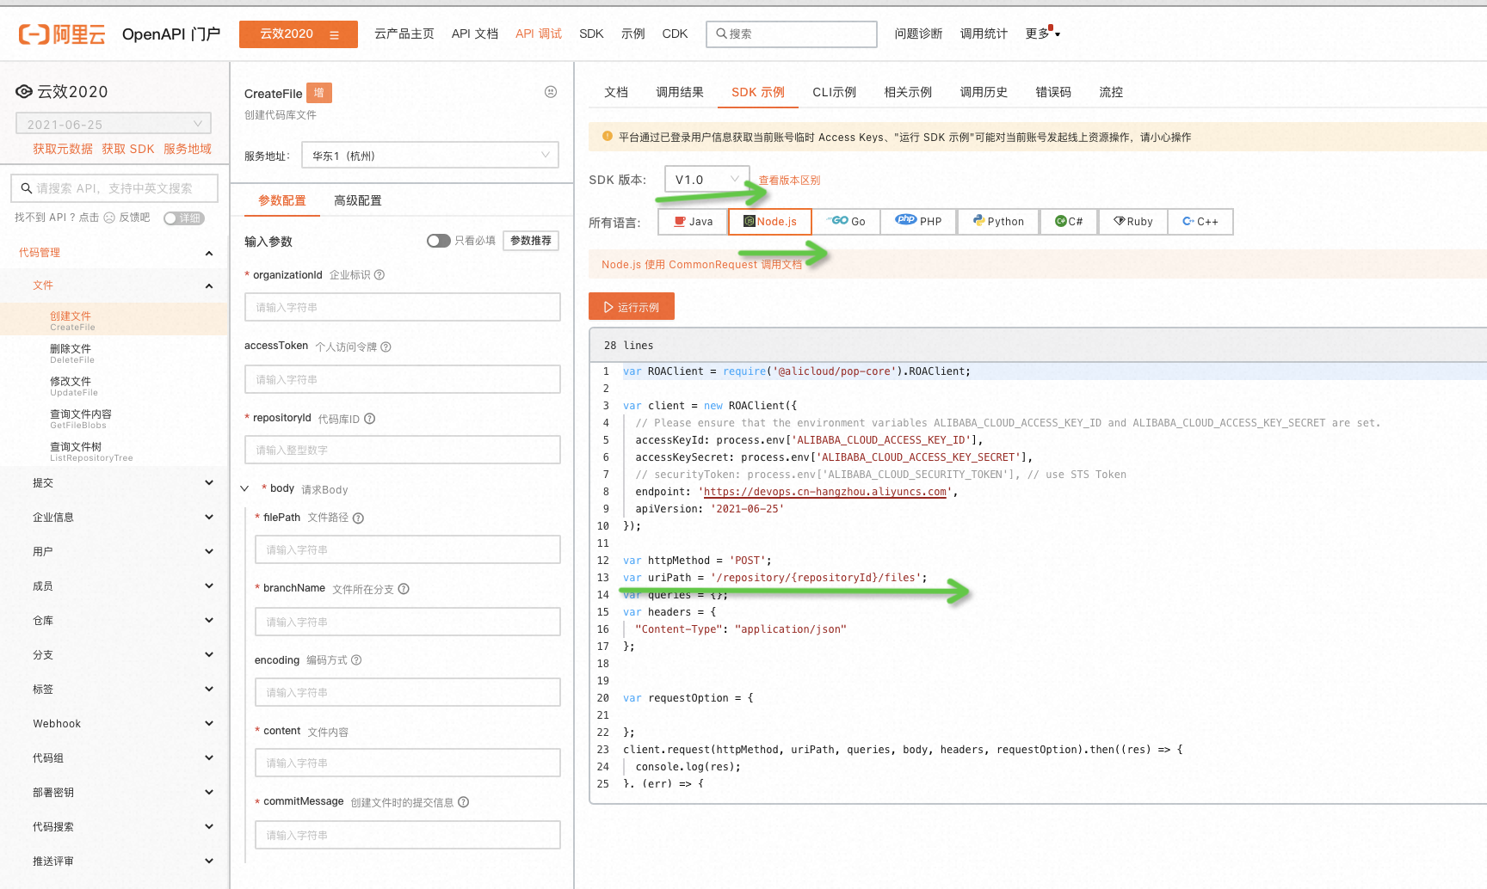Select the Python language button

[998, 222]
